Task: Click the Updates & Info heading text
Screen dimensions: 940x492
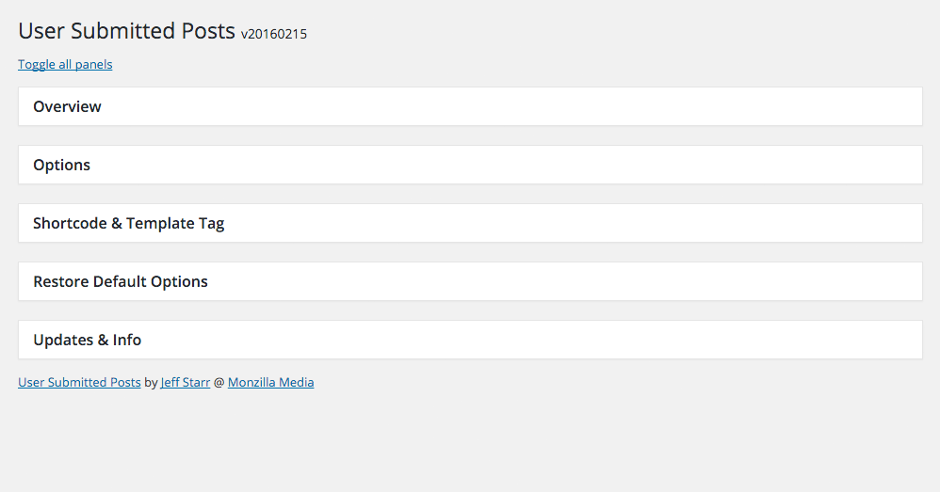Action: pos(87,340)
